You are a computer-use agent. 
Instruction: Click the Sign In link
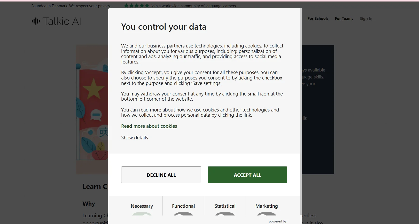tap(366, 19)
